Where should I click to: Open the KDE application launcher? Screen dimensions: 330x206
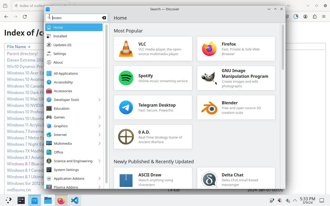(x=9, y=200)
